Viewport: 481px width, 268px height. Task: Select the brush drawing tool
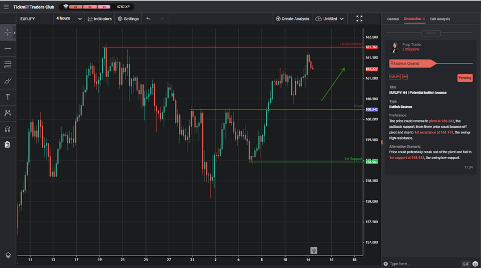8,81
